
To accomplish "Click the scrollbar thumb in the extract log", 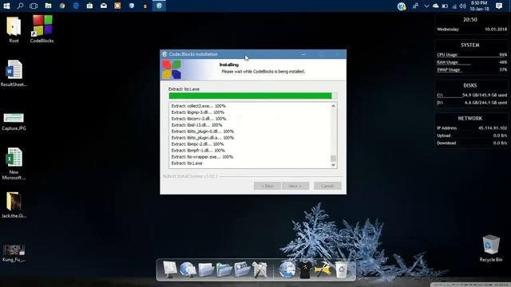I will [333, 159].
